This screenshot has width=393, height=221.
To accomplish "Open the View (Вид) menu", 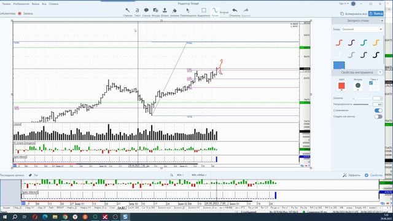I will coord(44,4).
